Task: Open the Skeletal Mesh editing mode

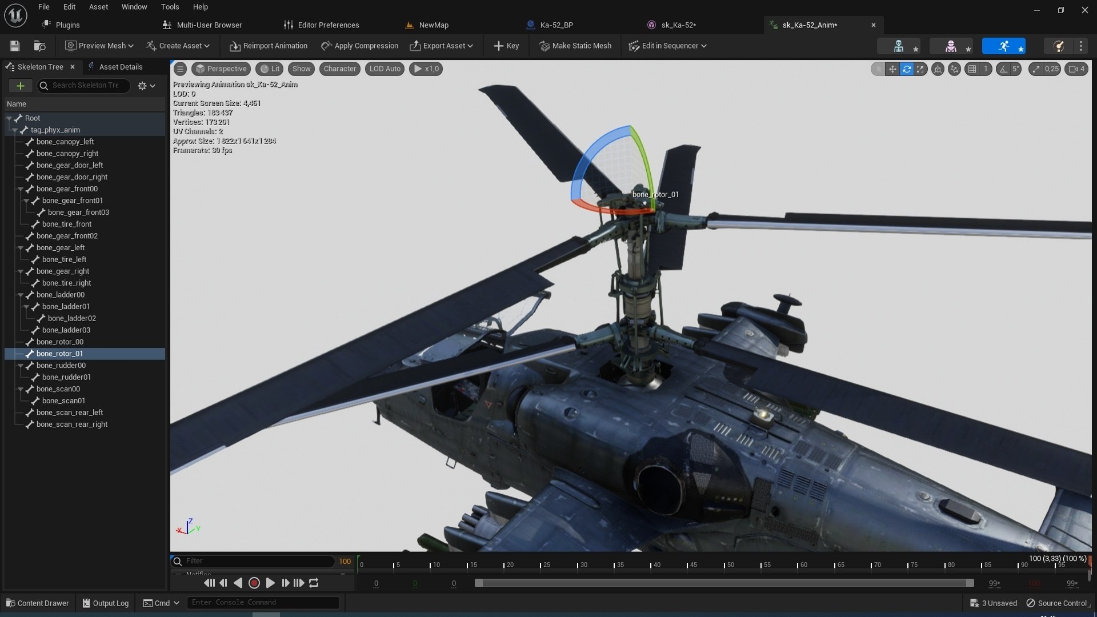Action: tap(951, 46)
